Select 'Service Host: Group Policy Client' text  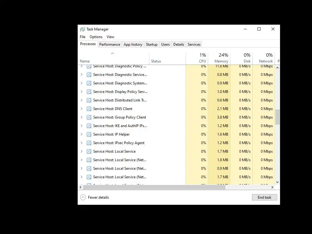pyautogui.click(x=119, y=117)
